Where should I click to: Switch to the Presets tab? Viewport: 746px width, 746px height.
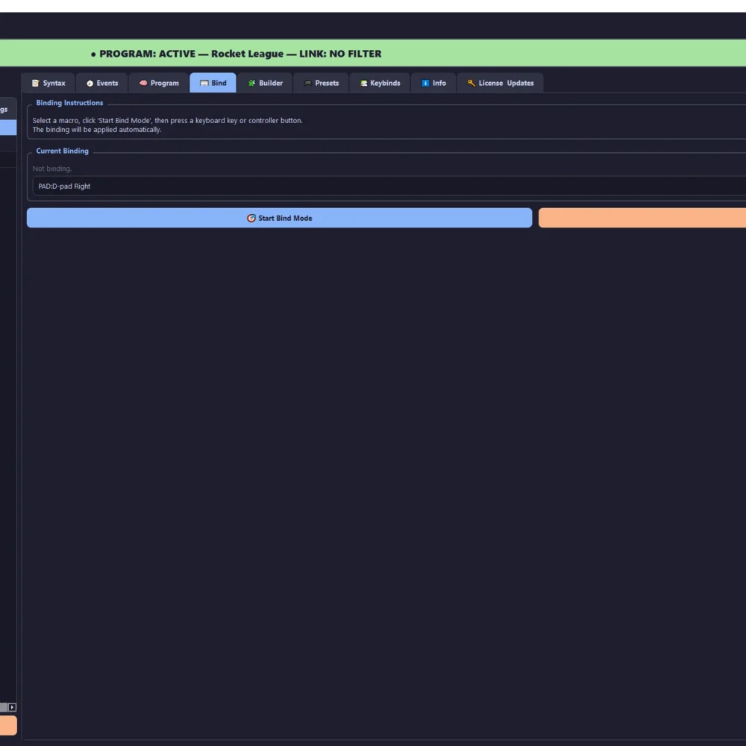(x=321, y=83)
